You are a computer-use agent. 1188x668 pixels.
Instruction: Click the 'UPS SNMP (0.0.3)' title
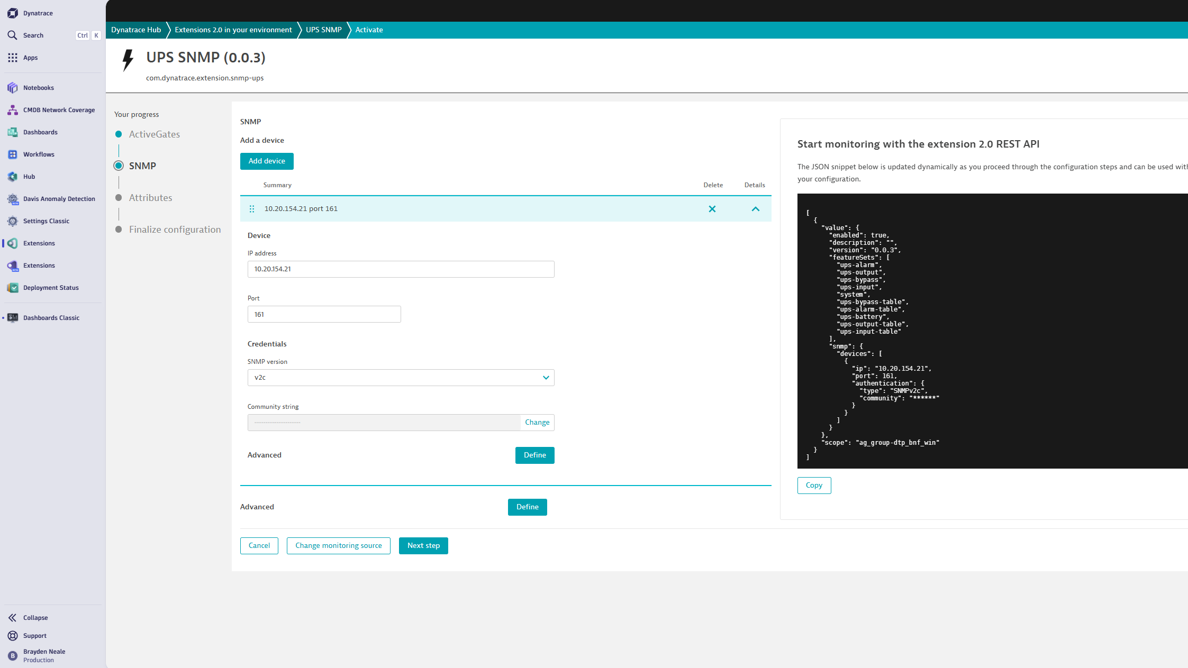point(206,57)
